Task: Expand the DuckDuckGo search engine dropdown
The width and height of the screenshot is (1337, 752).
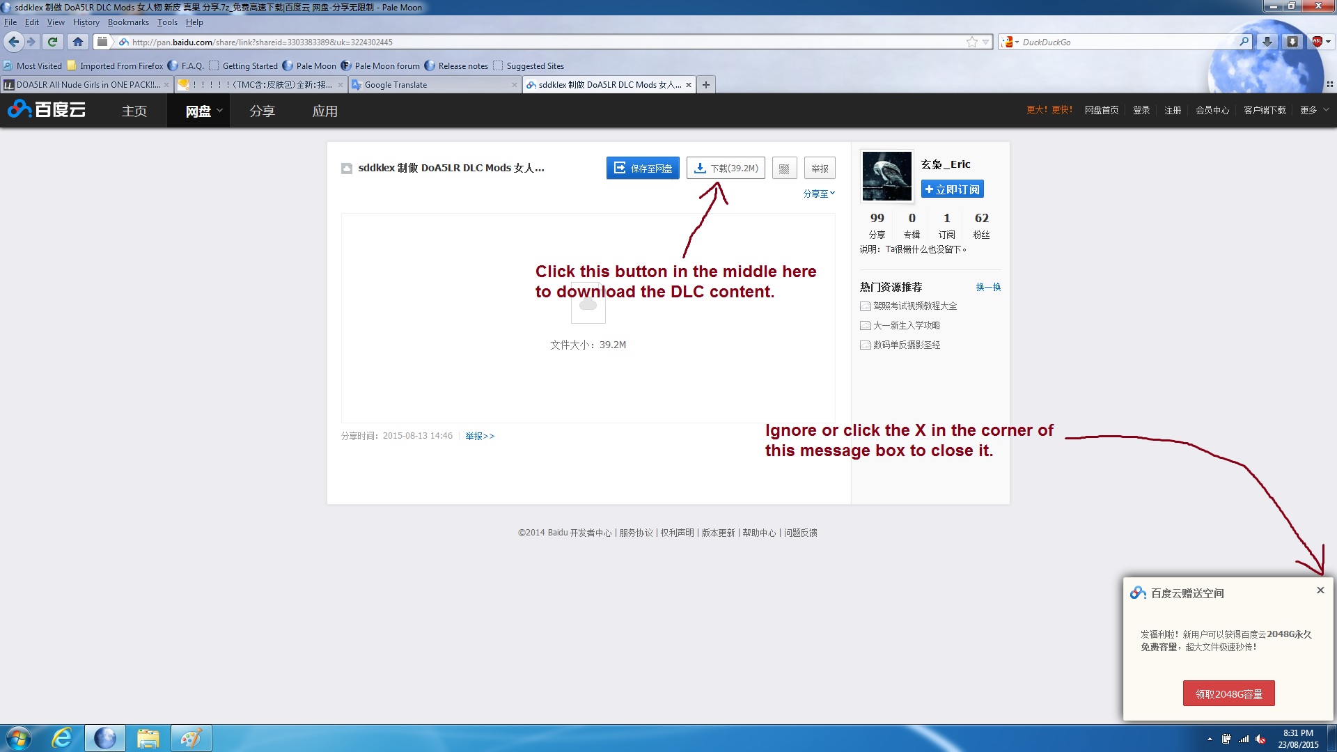Action: click(x=1010, y=42)
